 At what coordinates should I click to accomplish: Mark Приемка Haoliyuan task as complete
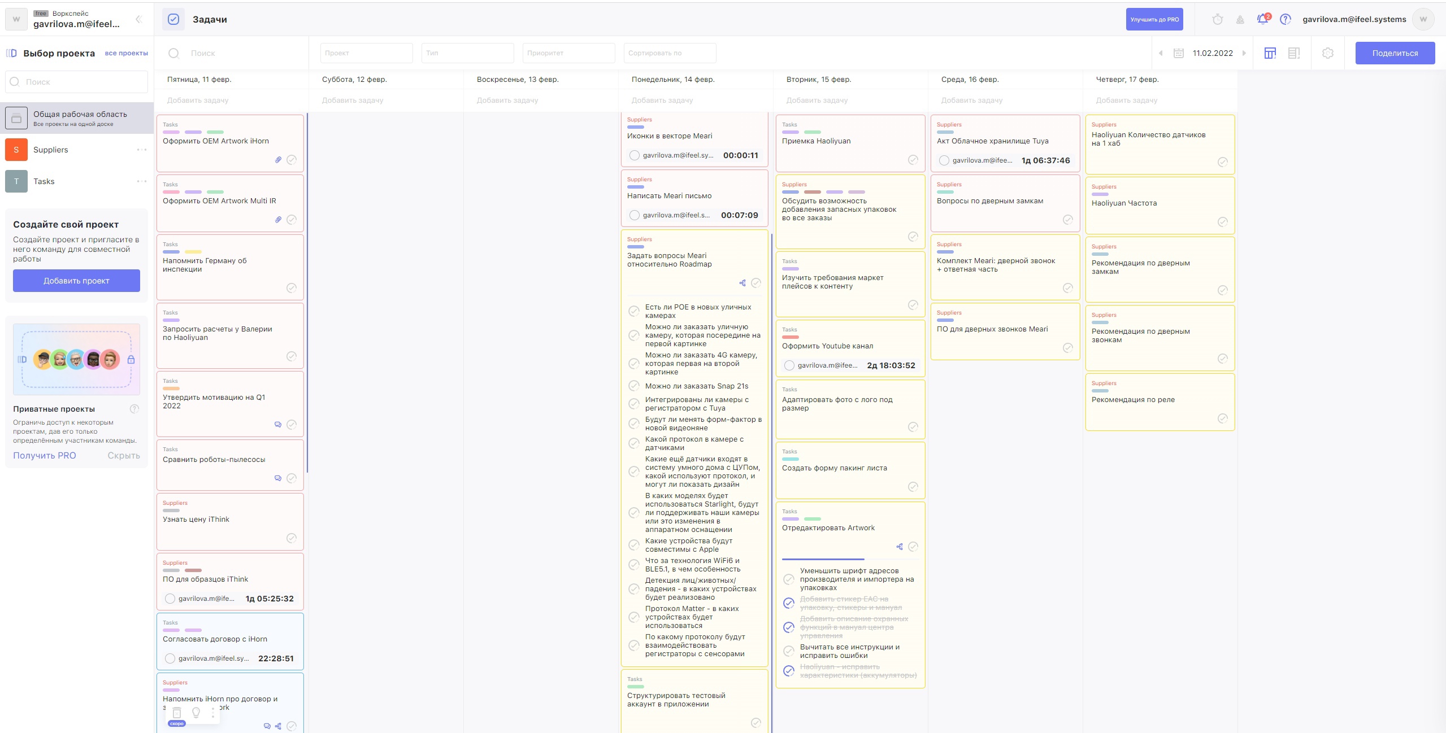coord(913,160)
